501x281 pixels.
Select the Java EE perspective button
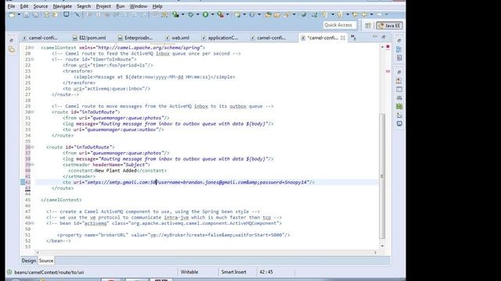click(389, 26)
